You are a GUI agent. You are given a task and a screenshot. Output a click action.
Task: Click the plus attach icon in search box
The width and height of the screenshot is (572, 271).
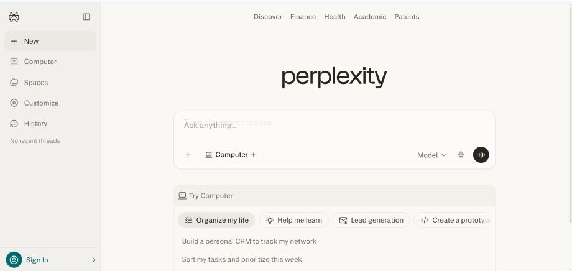click(188, 155)
